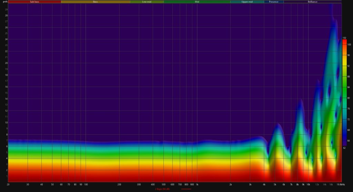Click the 100 Hz frequency axis label
Viewport: 353px width, 192px height.
pos(86,185)
